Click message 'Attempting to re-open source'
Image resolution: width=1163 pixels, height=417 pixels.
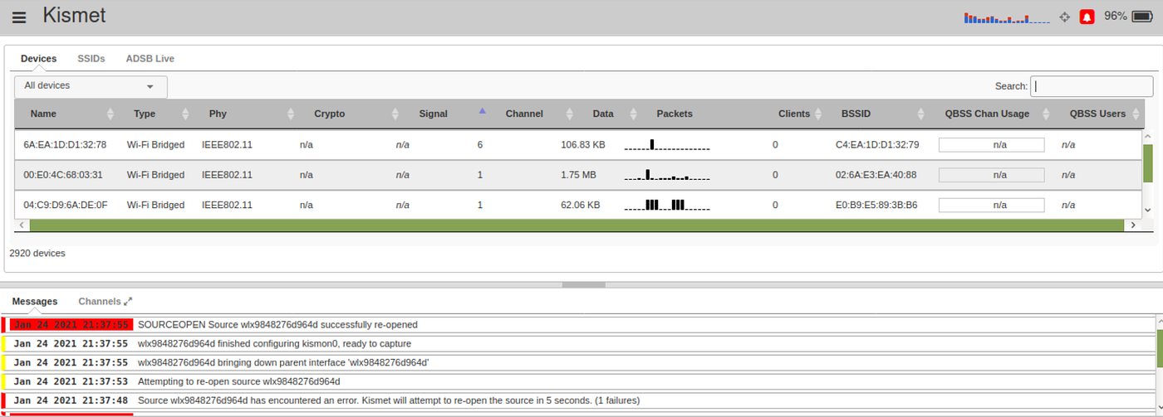pyautogui.click(x=239, y=381)
